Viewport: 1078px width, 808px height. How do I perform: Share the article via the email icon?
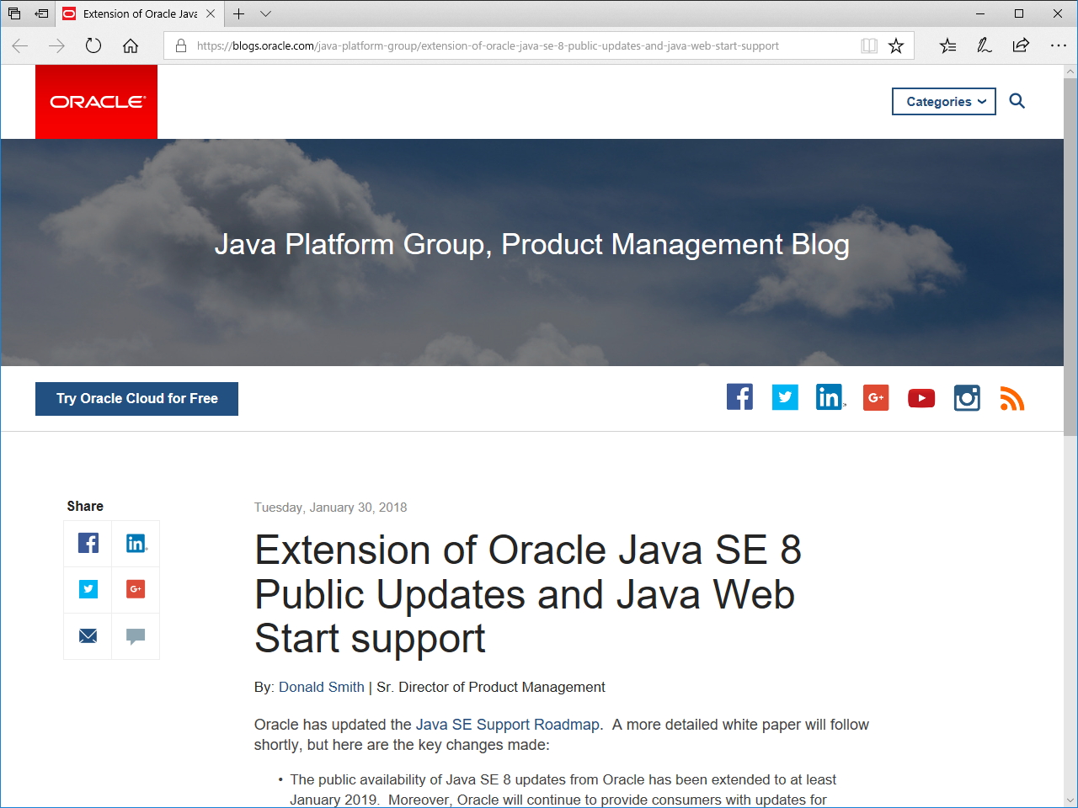click(88, 636)
